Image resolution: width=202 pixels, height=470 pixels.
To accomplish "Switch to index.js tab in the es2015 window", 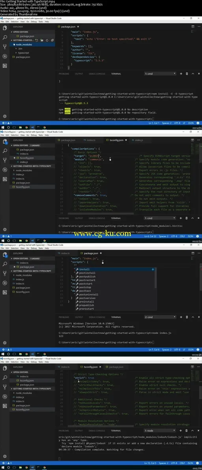I will click(x=138, y=140).
